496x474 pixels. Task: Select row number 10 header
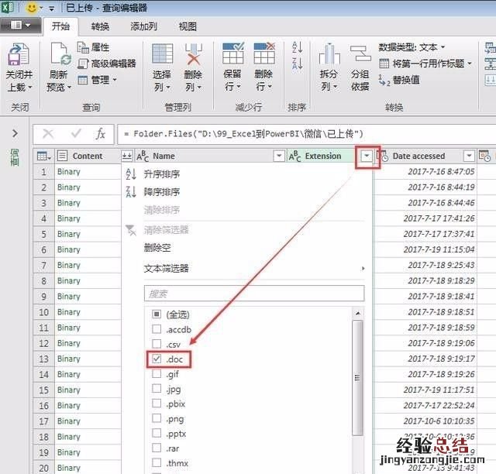(44, 312)
